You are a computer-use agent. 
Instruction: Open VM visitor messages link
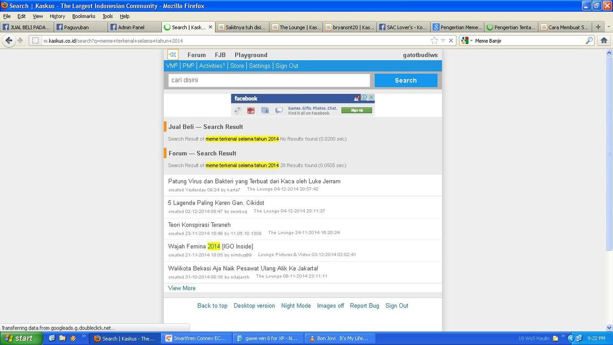coord(171,66)
